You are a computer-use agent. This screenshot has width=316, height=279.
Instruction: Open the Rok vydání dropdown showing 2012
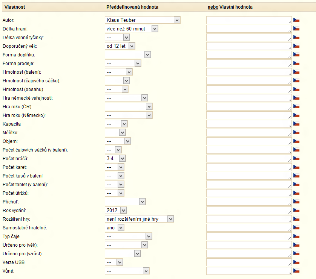pos(116,210)
